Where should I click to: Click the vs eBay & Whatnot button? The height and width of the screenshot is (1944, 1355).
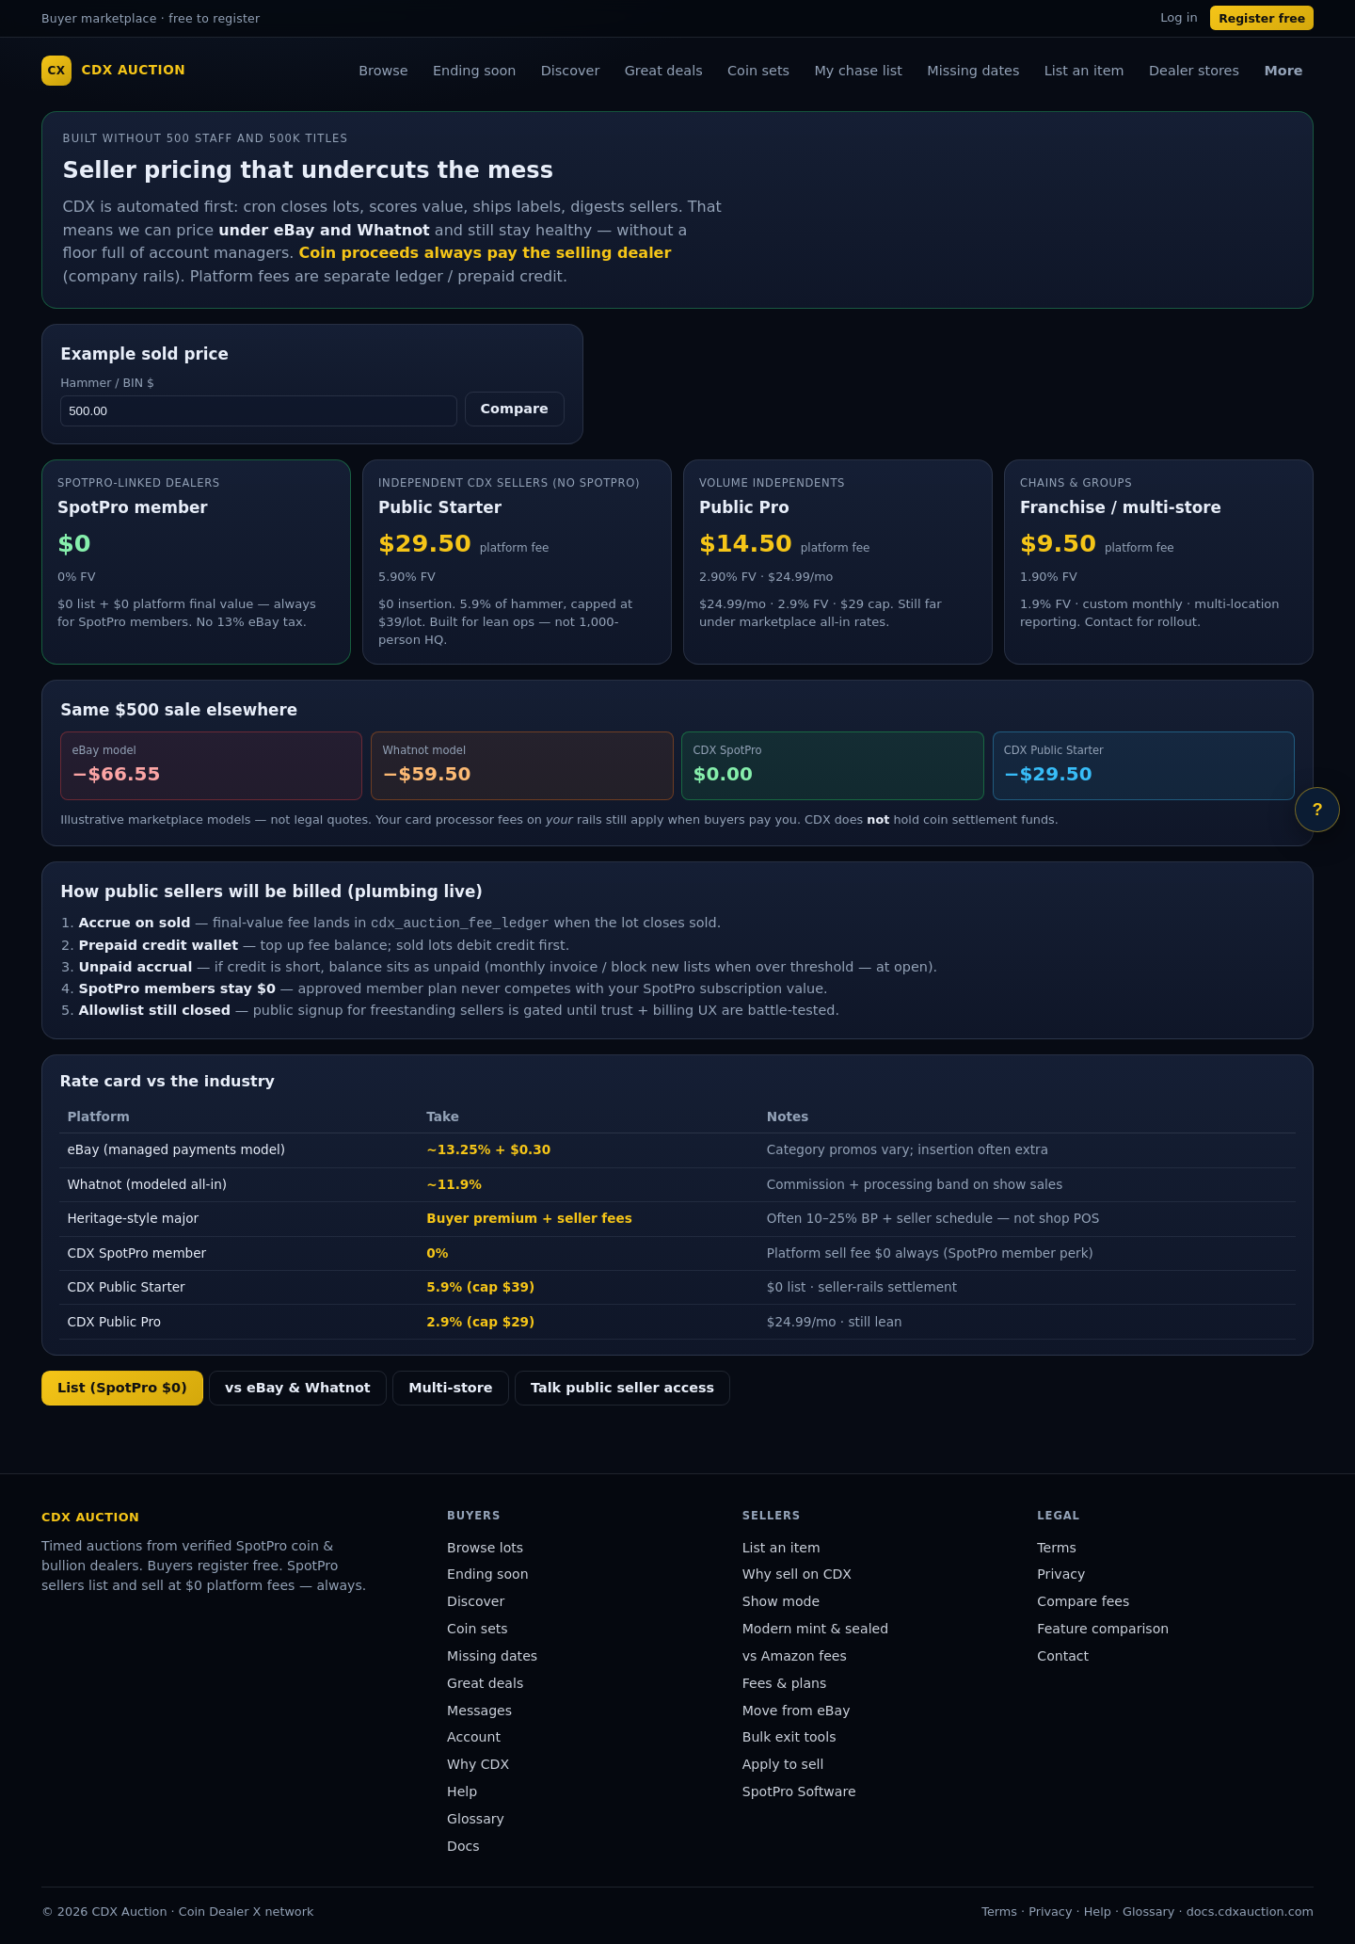pos(297,1388)
